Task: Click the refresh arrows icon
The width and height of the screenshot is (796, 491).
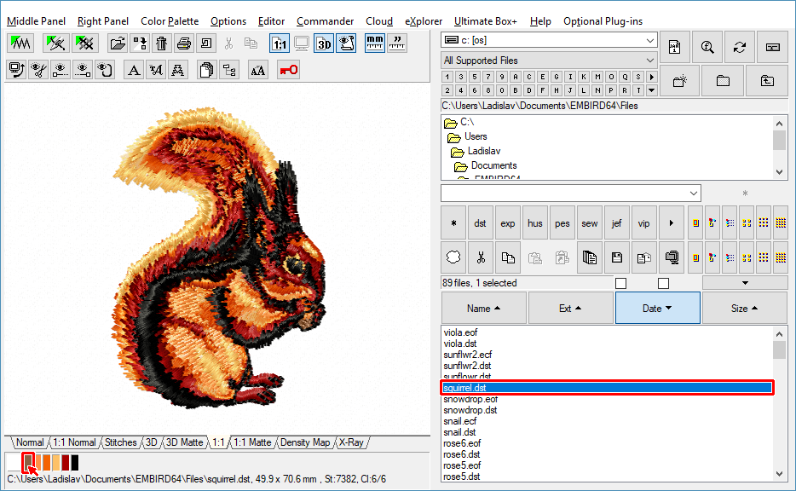Action: tap(739, 48)
